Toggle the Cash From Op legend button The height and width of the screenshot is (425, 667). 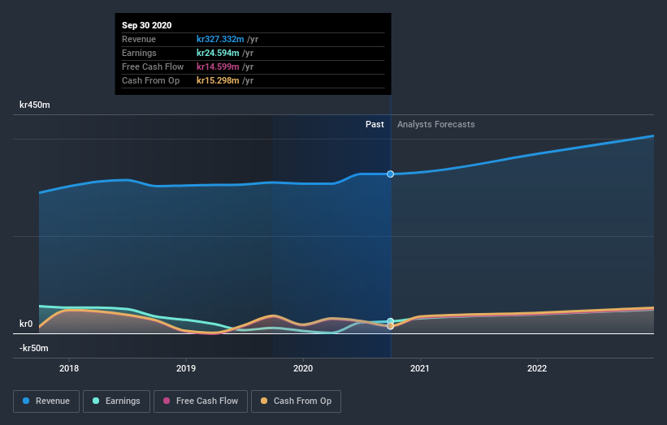(296, 401)
